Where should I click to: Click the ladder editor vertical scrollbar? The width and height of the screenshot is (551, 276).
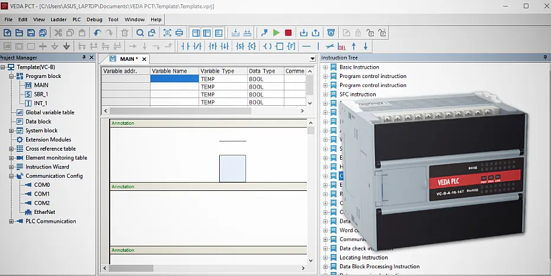tap(310, 192)
